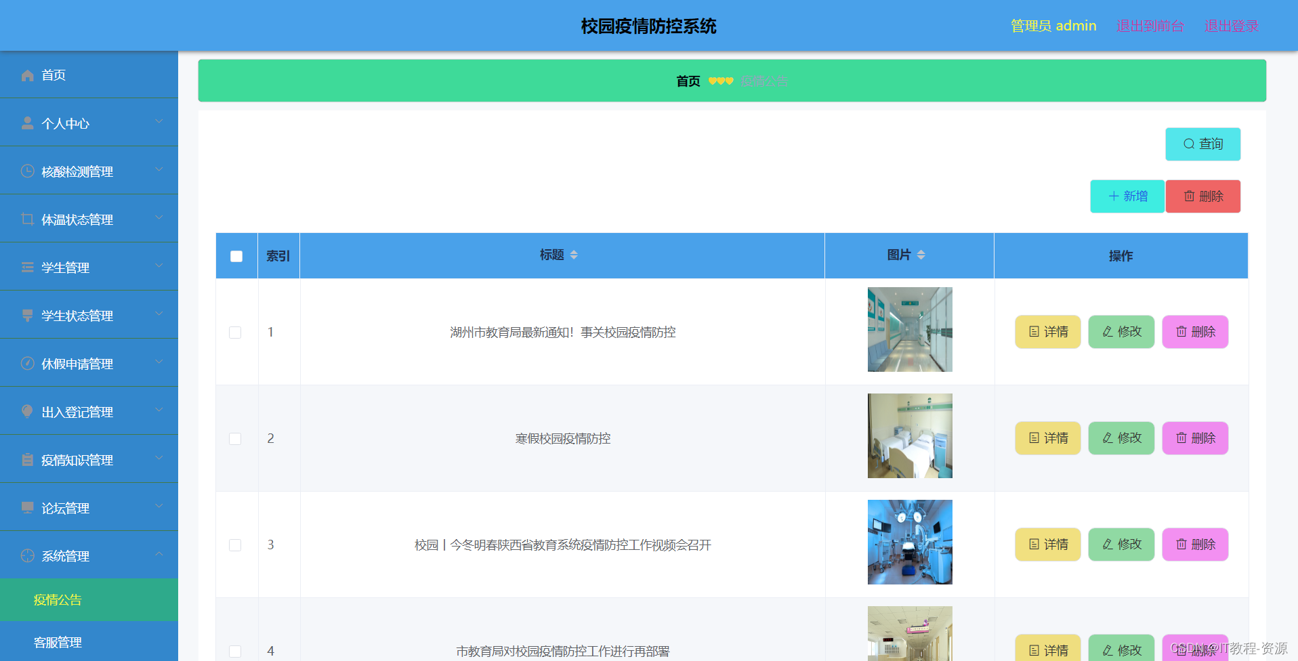Screen dimensions: 1298x661
Task: Click the person icon next to 个人中心
Action: click(x=27, y=123)
